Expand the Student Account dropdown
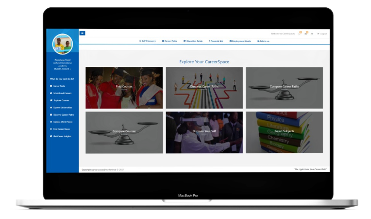Image resolution: width=371 pixels, height=219 pixels. pyautogui.click(x=62, y=68)
